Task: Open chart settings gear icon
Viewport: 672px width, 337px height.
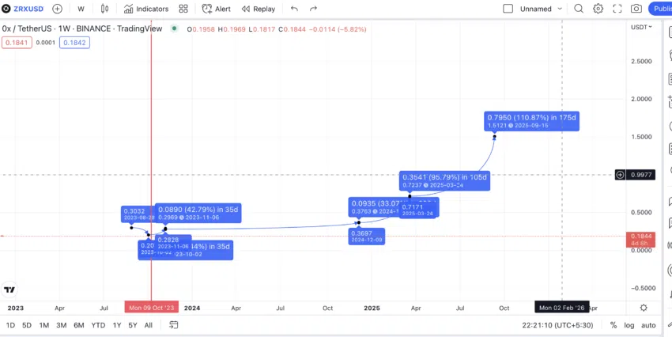Action: pyautogui.click(x=598, y=9)
